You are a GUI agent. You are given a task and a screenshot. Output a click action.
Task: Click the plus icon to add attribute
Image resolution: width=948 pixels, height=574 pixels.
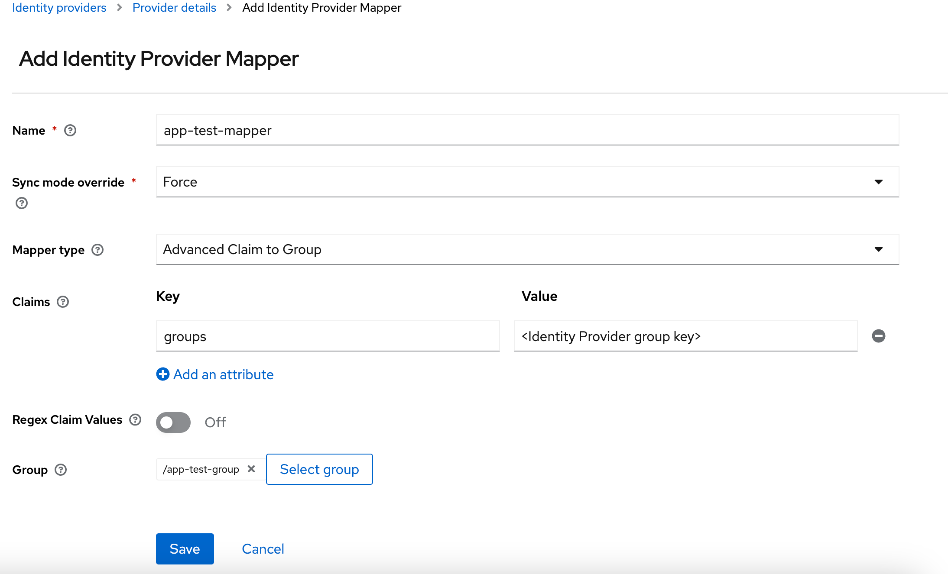coord(162,374)
